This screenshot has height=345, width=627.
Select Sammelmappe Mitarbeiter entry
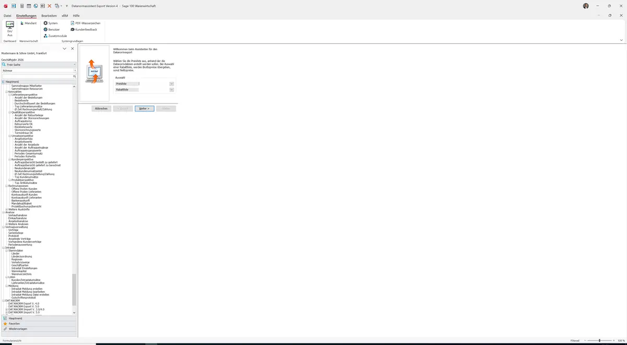[27, 86]
